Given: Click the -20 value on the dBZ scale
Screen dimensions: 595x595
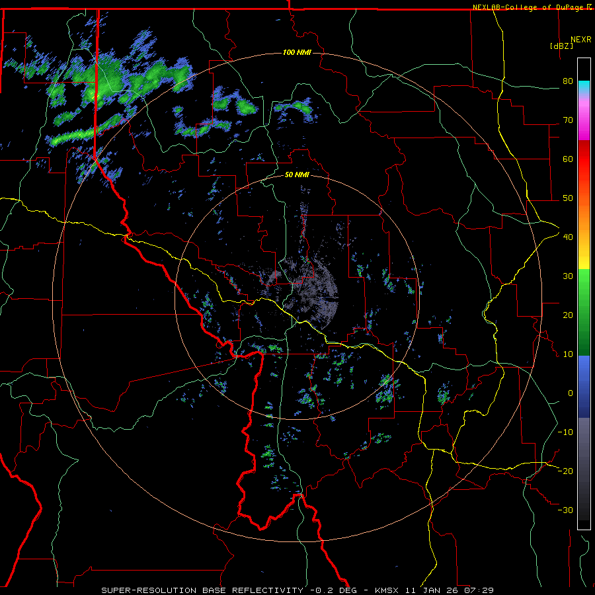Looking at the screenshot, I should point(565,471).
